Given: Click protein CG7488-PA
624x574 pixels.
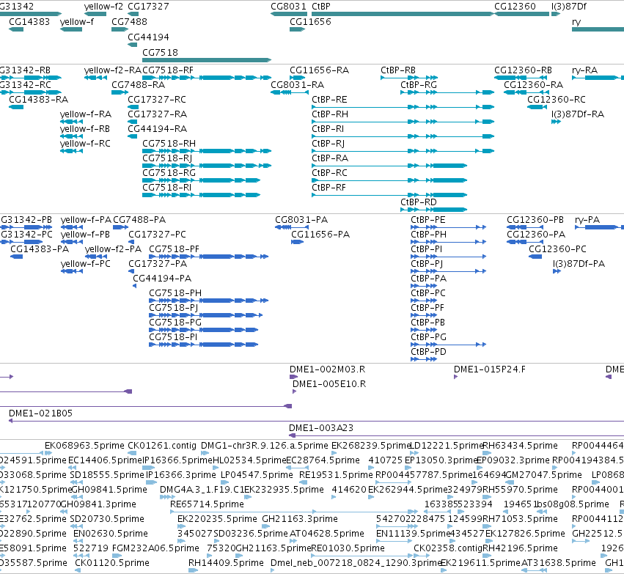Looking at the screenshot, I should point(139,220).
